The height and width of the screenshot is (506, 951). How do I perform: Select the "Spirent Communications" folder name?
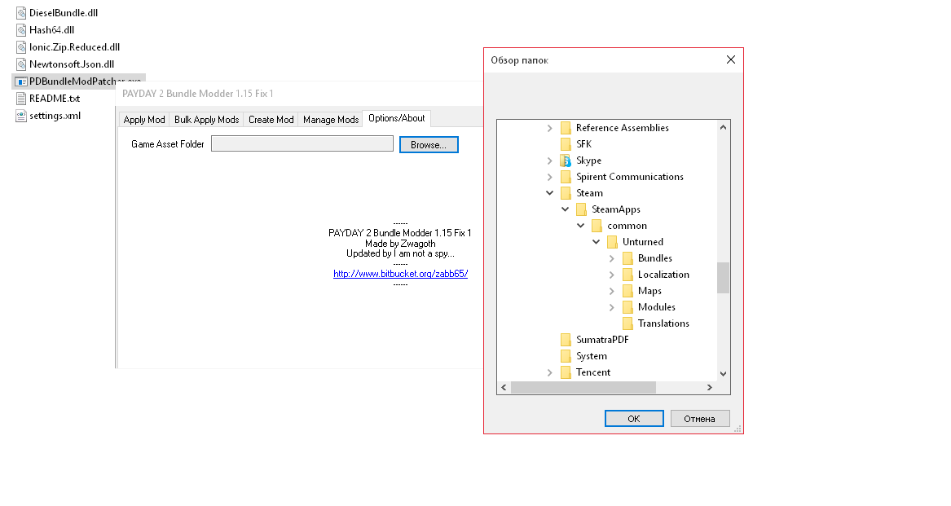[630, 177]
